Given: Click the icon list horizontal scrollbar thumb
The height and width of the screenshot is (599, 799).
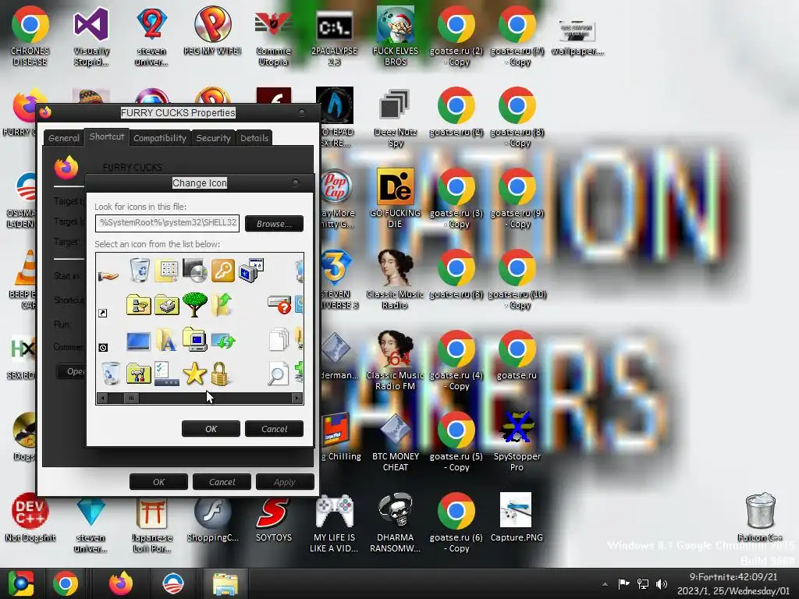Looking at the screenshot, I should click(131, 398).
